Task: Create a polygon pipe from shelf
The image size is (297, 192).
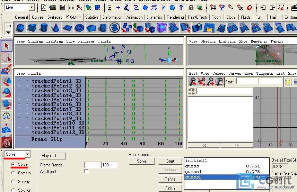Action: [x=103, y=28]
